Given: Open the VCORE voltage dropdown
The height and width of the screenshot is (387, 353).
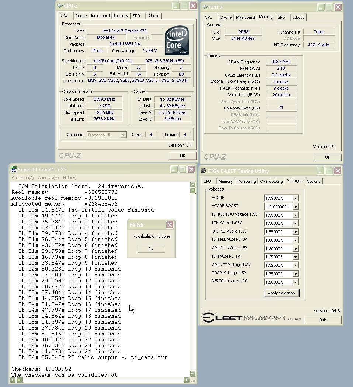Looking at the screenshot, I should (x=295, y=198).
